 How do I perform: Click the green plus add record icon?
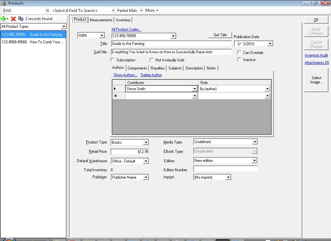click(x=3, y=19)
